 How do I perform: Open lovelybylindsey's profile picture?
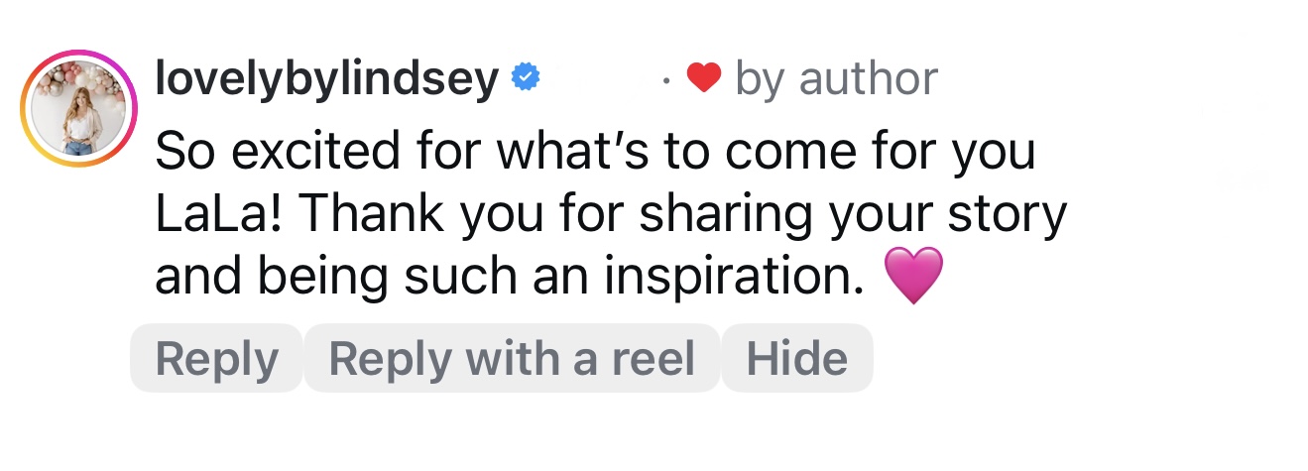tap(75, 108)
